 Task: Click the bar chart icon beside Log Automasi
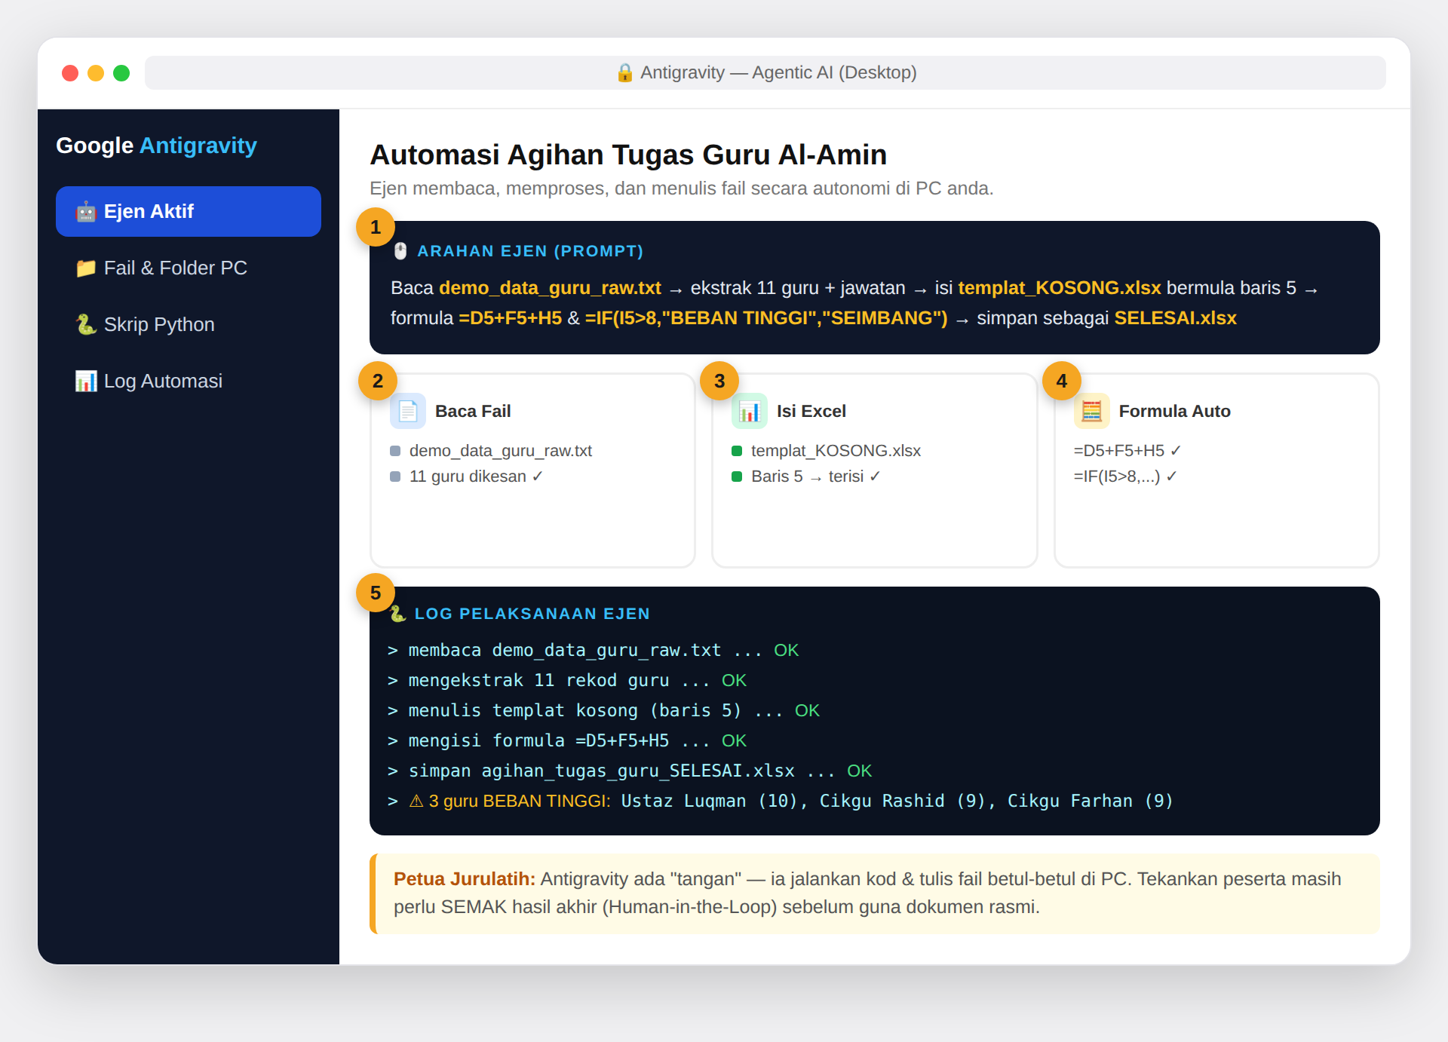[86, 382]
